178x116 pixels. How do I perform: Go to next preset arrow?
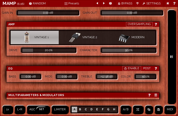point(104,3)
